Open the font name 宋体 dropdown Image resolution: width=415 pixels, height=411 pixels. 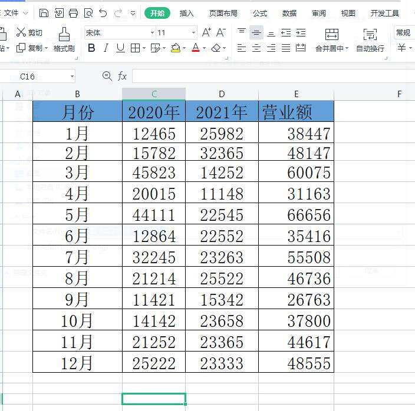point(153,33)
